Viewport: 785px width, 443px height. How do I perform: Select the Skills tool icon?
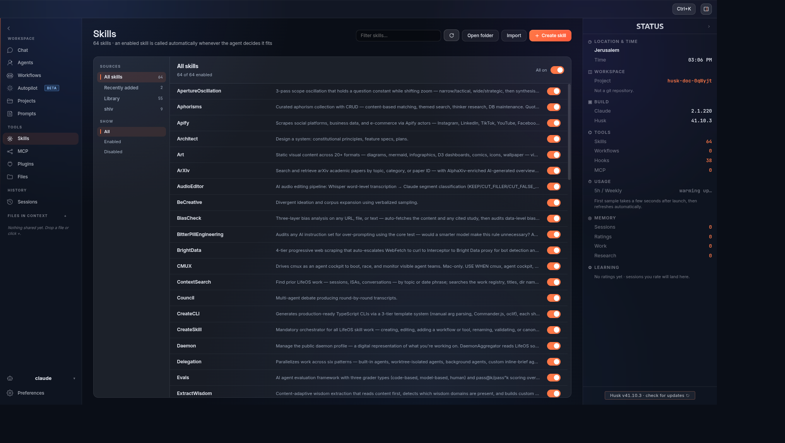[10, 139]
